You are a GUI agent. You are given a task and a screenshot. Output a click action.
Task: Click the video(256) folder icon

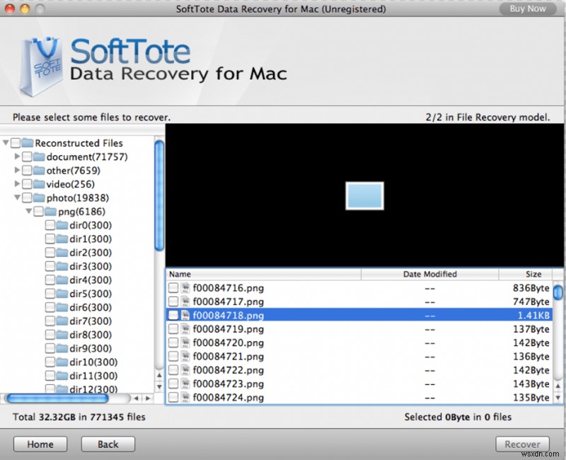[x=39, y=184]
